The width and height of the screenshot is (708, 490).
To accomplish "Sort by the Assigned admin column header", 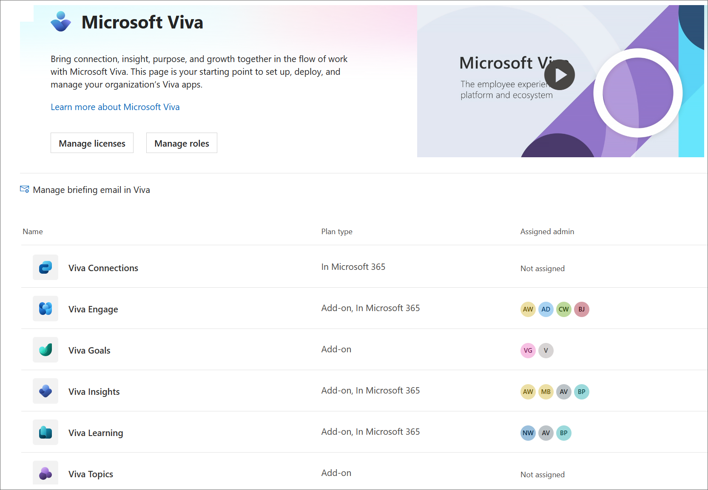I will [547, 232].
